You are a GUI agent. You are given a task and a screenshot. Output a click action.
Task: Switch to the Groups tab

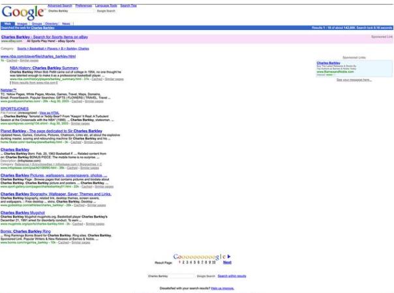(x=37, y=23)
